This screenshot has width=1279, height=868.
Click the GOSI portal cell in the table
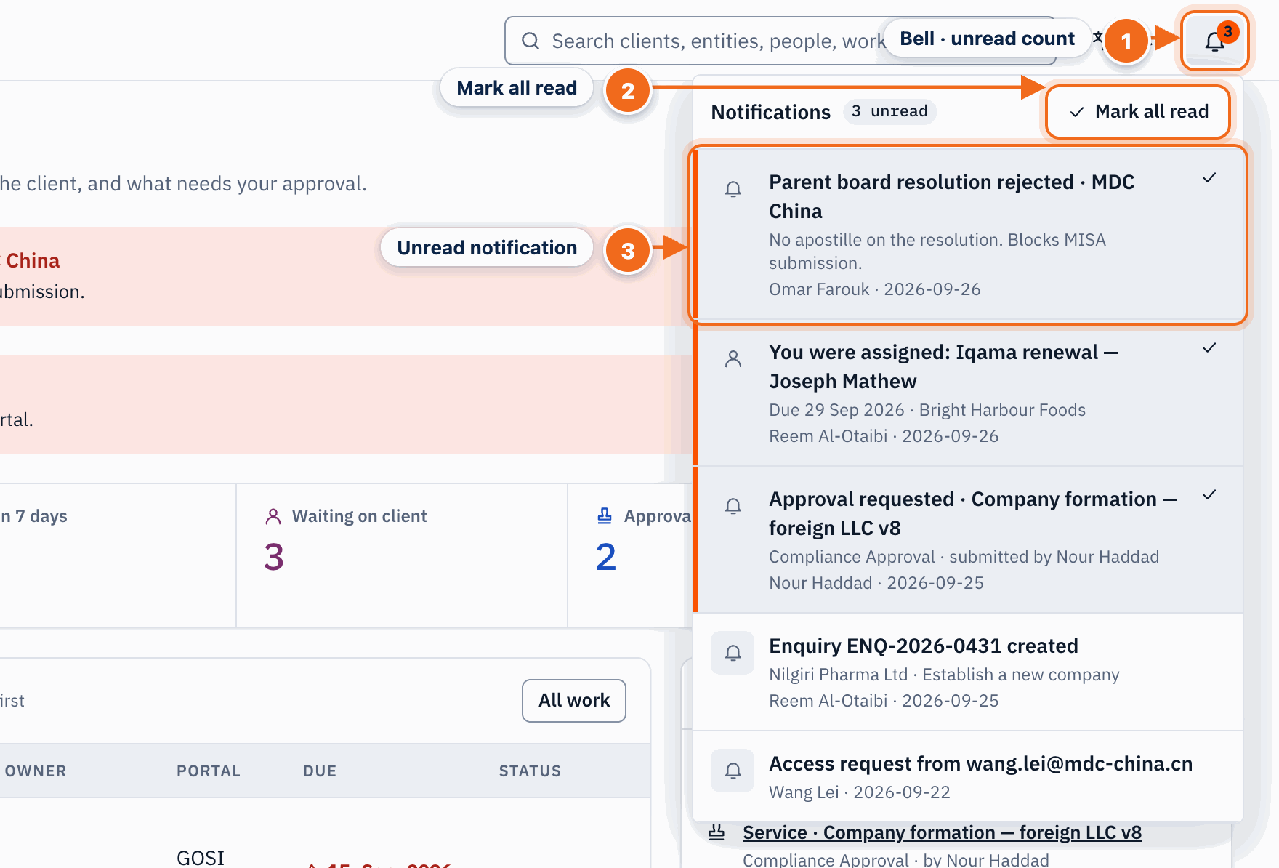pos(201,858)
